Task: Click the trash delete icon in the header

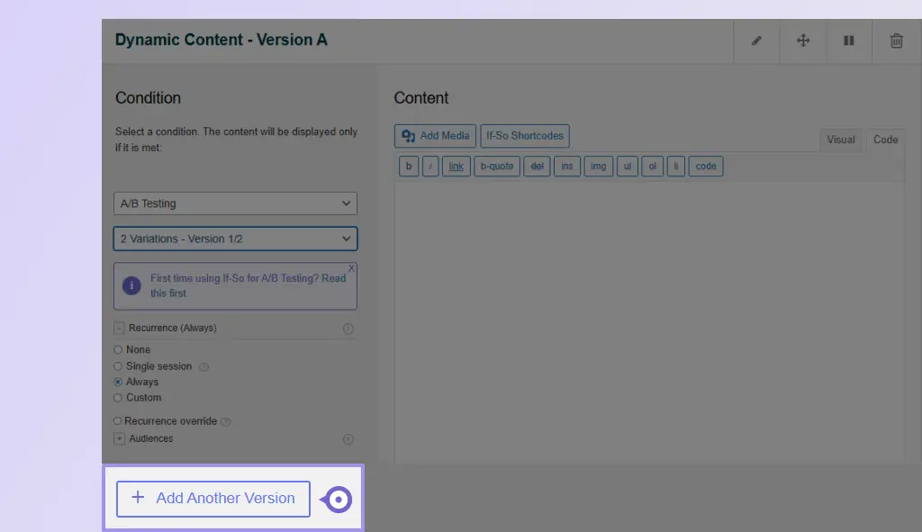Action: point(896,41)
